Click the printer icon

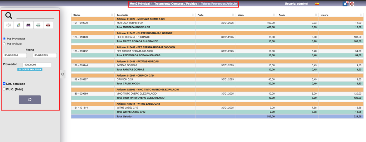point(28,25)
